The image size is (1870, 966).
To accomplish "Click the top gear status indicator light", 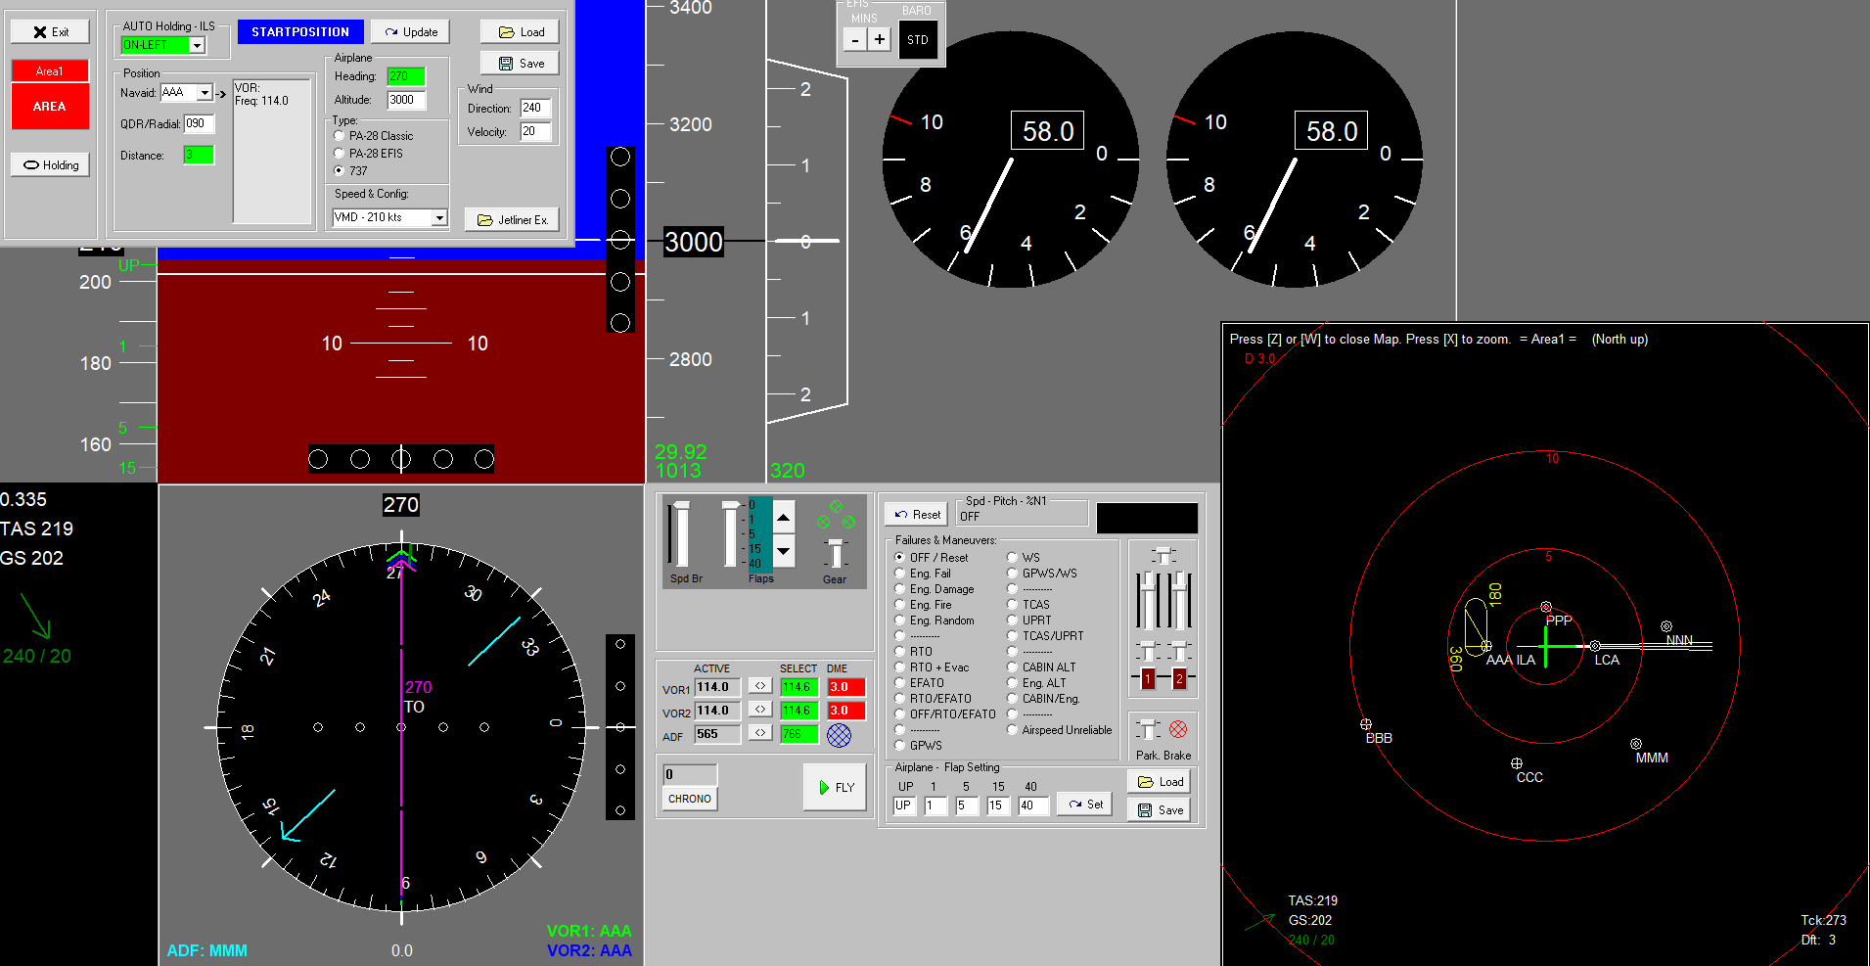I will pos(836,506).
